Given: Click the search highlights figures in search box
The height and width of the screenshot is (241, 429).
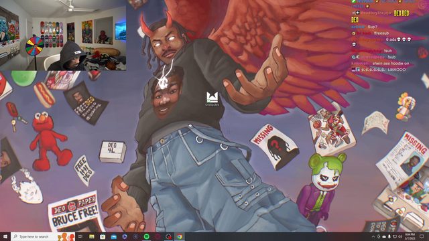Looking at the screenshot, I should (x=66, y=236).
